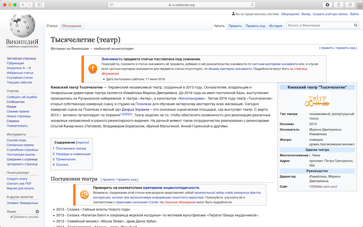Click the reader view icon in address bar
Image resolution: width=363 pixels, height=227 pixels.
[x=112, y=5]
